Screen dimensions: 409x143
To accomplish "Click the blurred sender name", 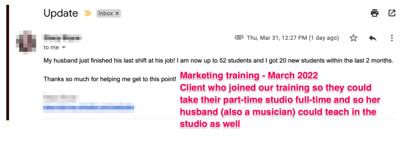I will point(62,37).
